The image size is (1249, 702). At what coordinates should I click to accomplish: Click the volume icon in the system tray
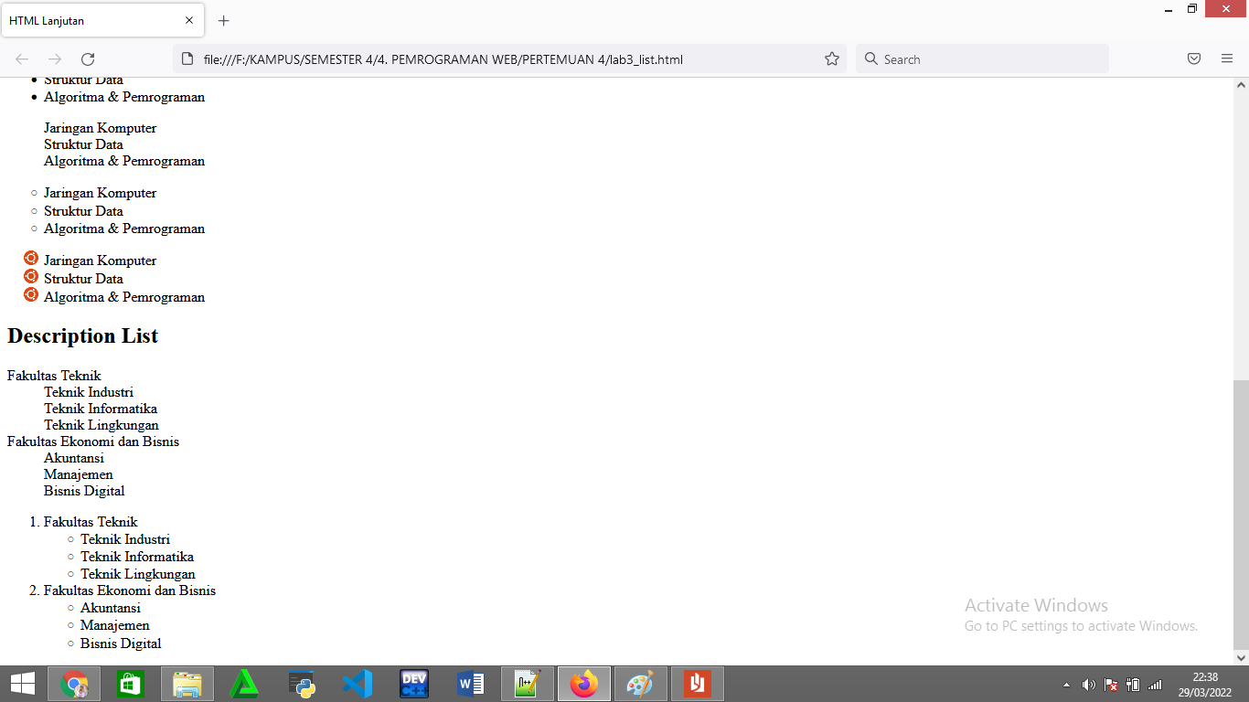1089,684
